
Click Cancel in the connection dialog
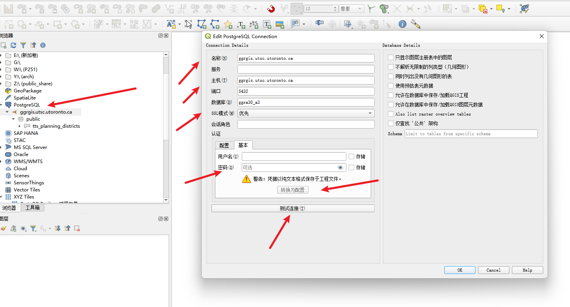(x=494, y=270)
